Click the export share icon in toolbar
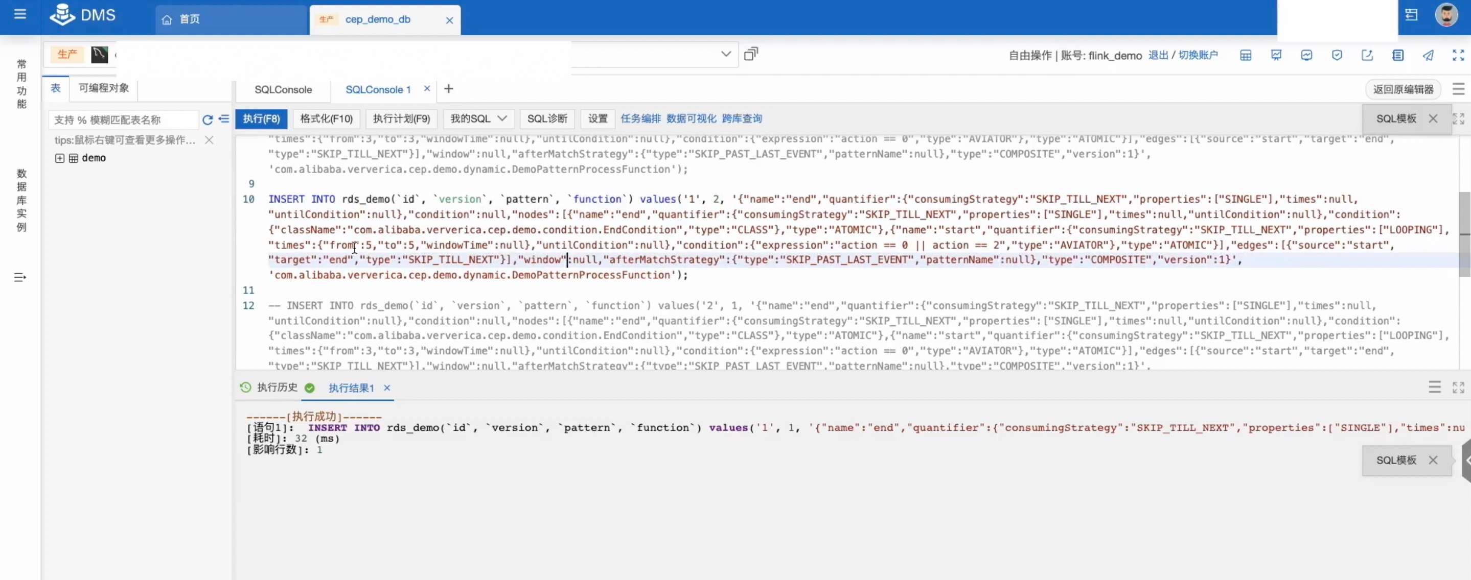Image resolution: width=1471 pixels, height=580 pixels. 1367,55
